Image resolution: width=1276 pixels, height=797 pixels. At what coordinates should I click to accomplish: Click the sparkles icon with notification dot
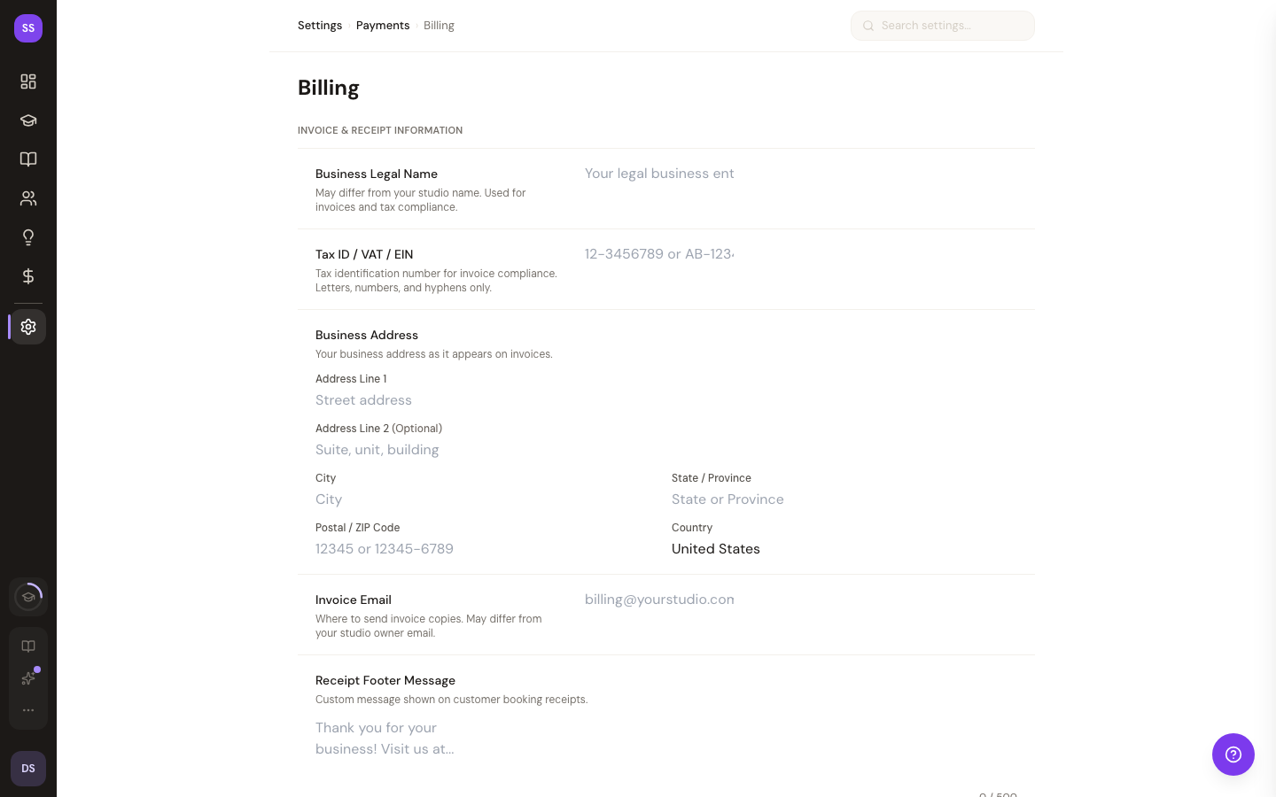pos(28,678)
